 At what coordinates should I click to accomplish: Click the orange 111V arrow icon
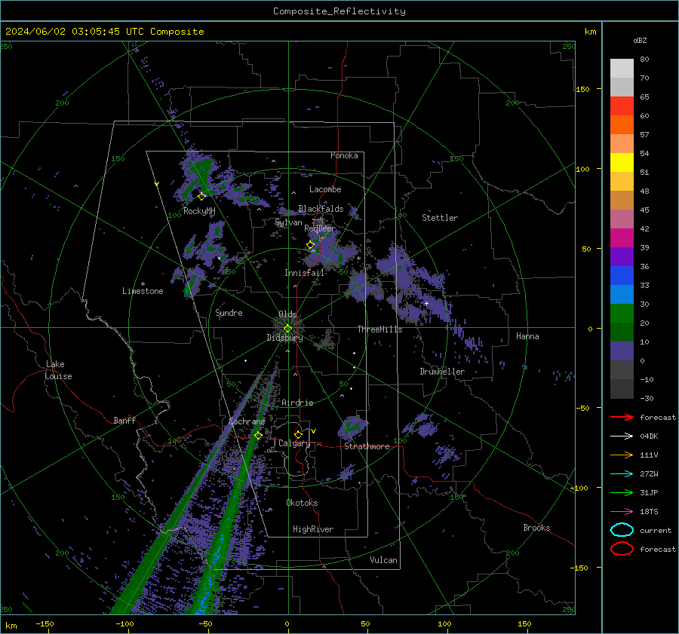click(x=622, y=455)
